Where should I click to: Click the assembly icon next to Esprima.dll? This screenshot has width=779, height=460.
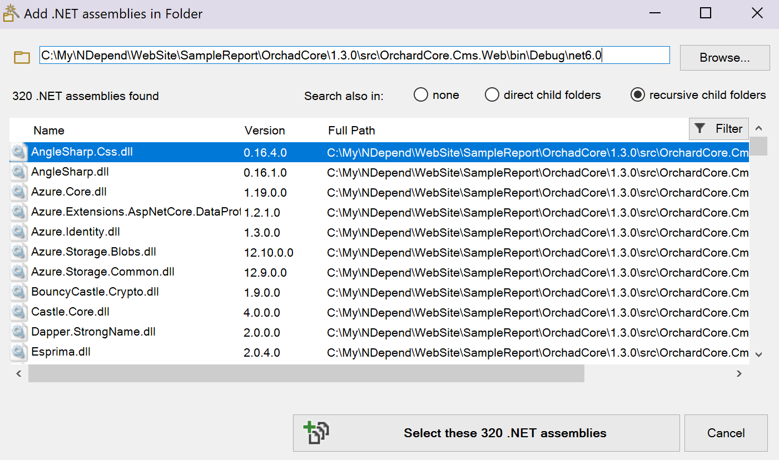point(19,352)
